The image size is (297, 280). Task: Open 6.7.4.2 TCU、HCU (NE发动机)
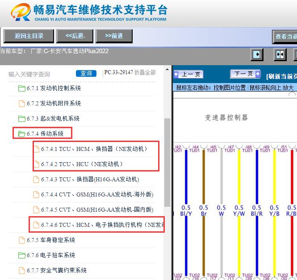[x=82, y=164]
